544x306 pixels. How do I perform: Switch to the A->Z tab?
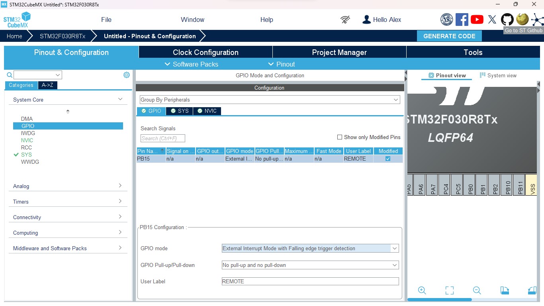pyautogui.click(x=47, y=85)
